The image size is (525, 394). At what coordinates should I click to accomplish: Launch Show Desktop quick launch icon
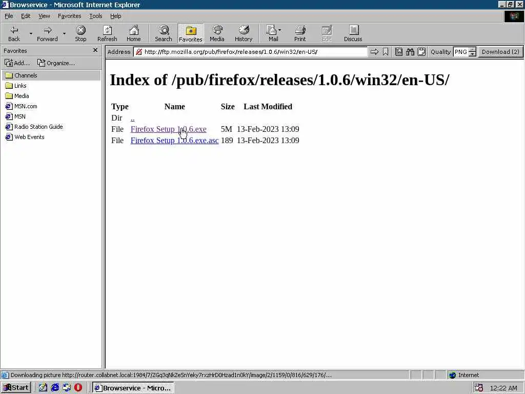click(43, 388)
